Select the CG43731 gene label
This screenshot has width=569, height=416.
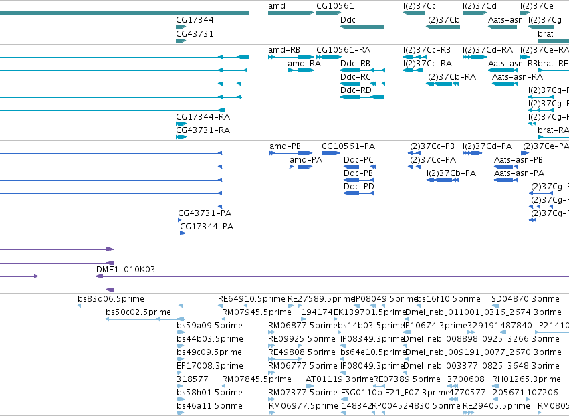click(x=195, y=34)
